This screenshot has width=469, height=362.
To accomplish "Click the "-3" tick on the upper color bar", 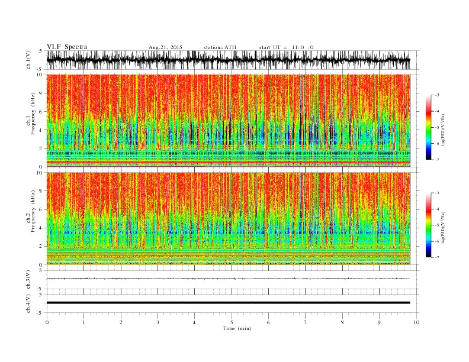I will tap(436, 95).
